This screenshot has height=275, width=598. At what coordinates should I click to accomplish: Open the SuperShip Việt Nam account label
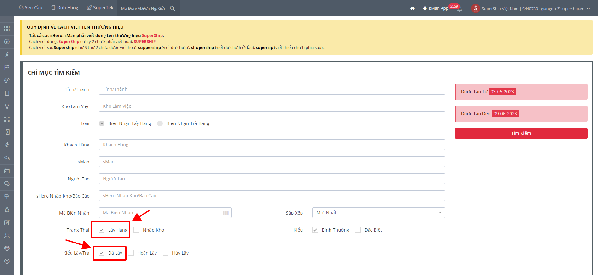tap(533, 9)
